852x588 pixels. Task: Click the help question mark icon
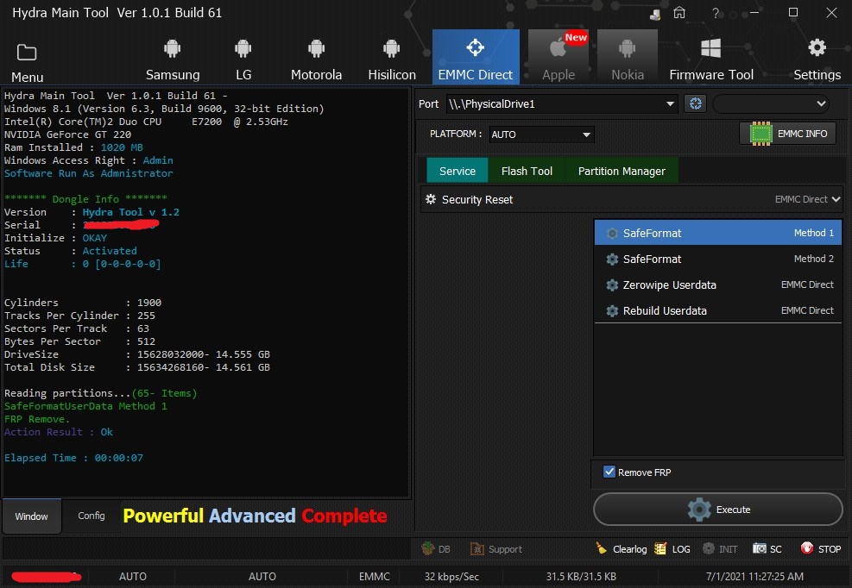(x=715, y=13)
